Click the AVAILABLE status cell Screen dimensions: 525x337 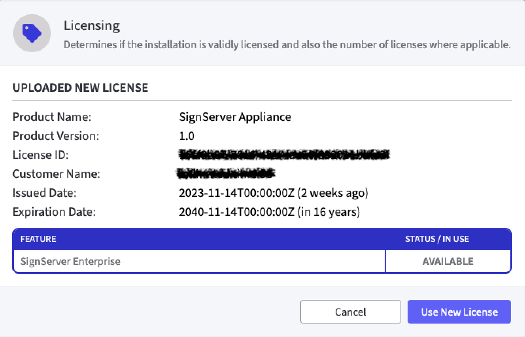tap(448, 261)
